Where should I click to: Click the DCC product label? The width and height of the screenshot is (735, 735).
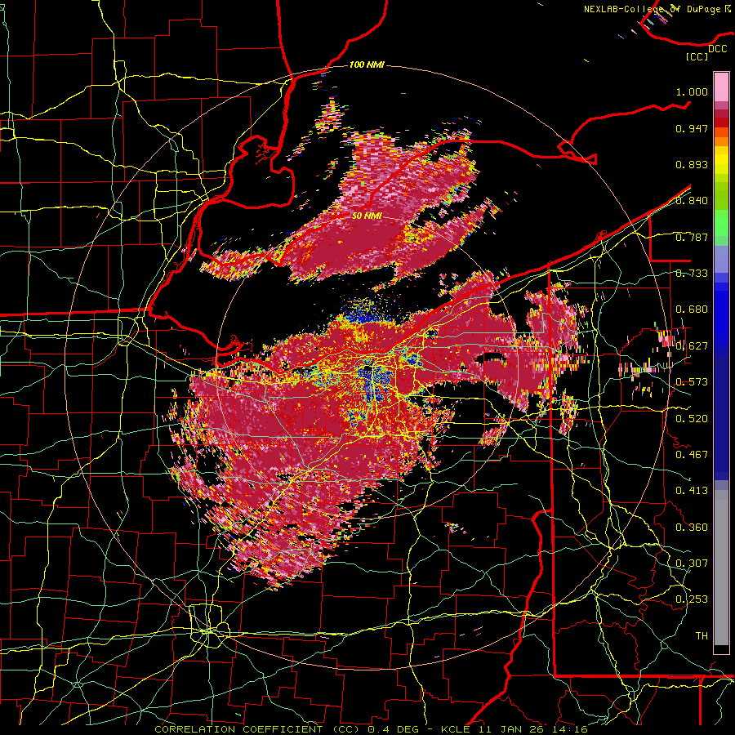[x=717, y=49]
